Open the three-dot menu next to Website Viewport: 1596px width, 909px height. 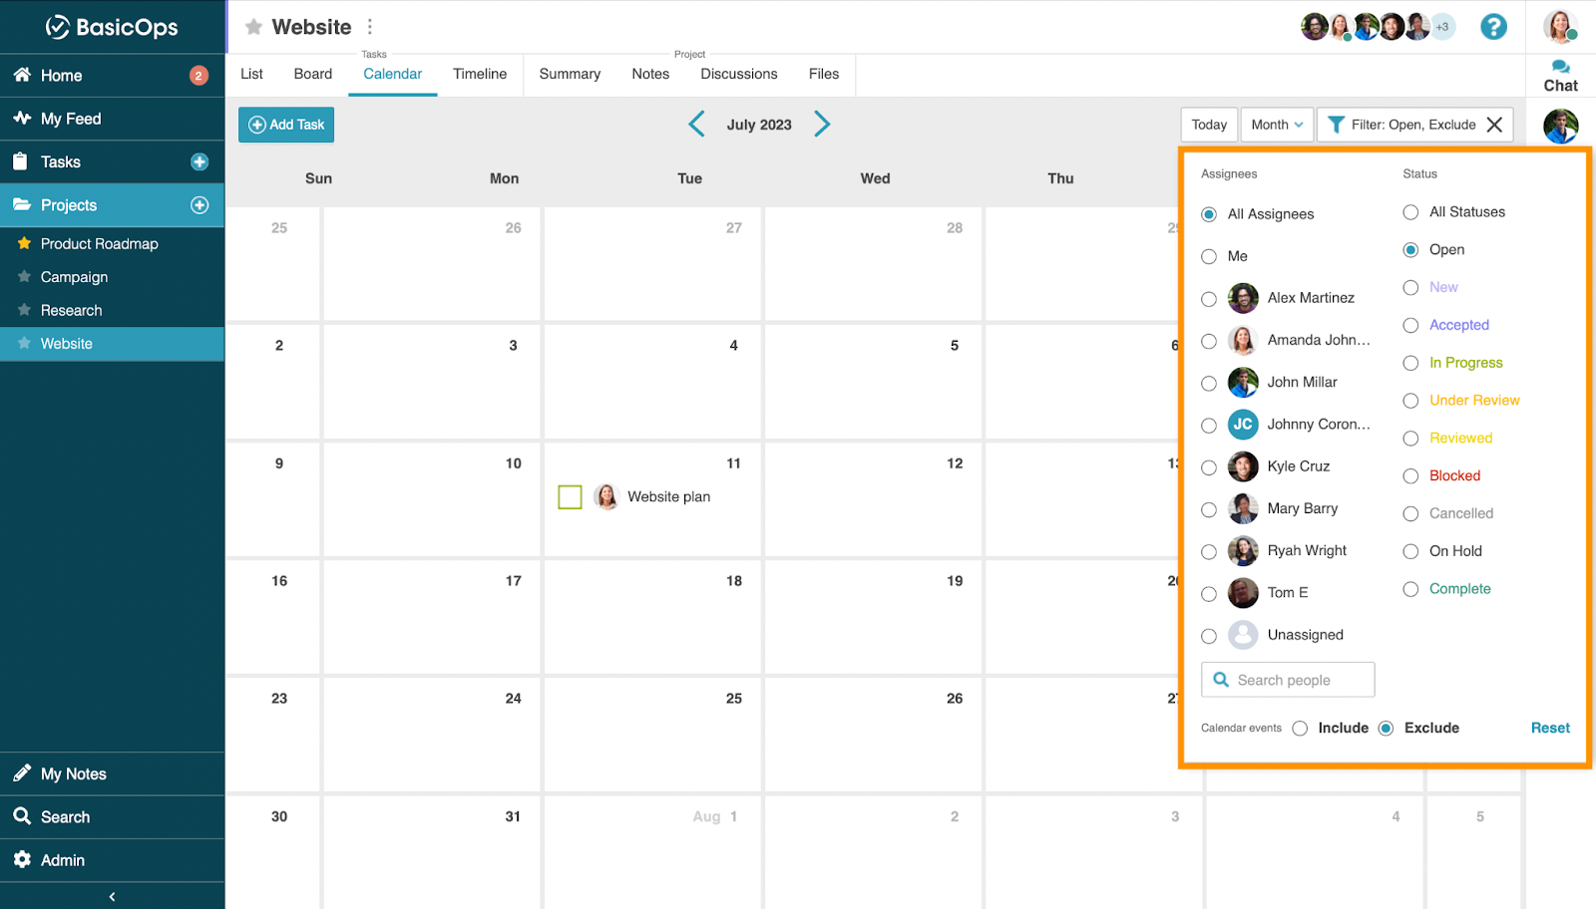[370, 27]
